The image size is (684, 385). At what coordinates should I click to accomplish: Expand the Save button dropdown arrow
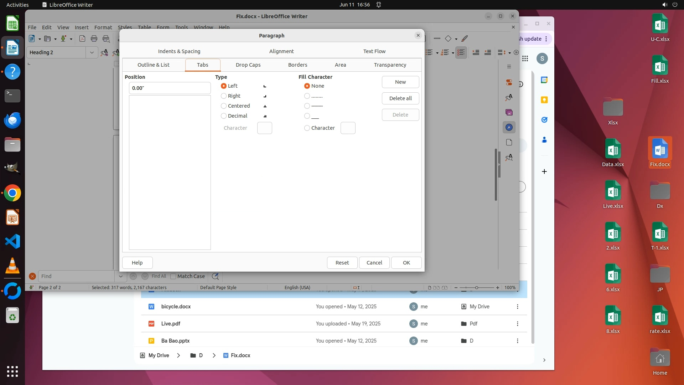click(71, 39)
